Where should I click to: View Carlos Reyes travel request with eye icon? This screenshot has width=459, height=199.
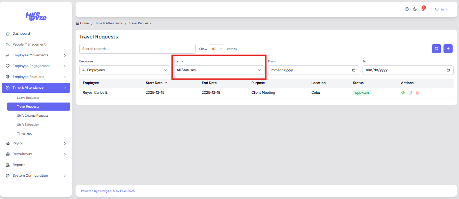click(x=403, y=93)
